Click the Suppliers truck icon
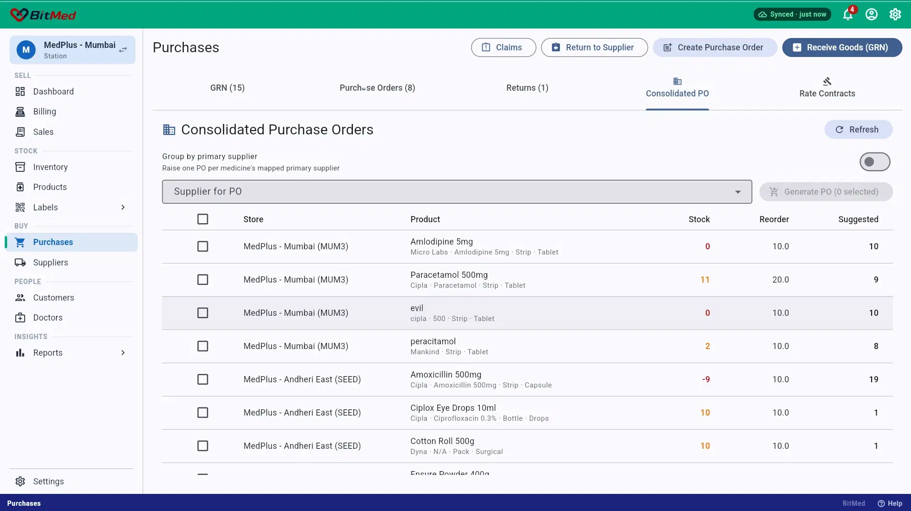This screenshot has width=911, height=511. [x=20, y=263]
